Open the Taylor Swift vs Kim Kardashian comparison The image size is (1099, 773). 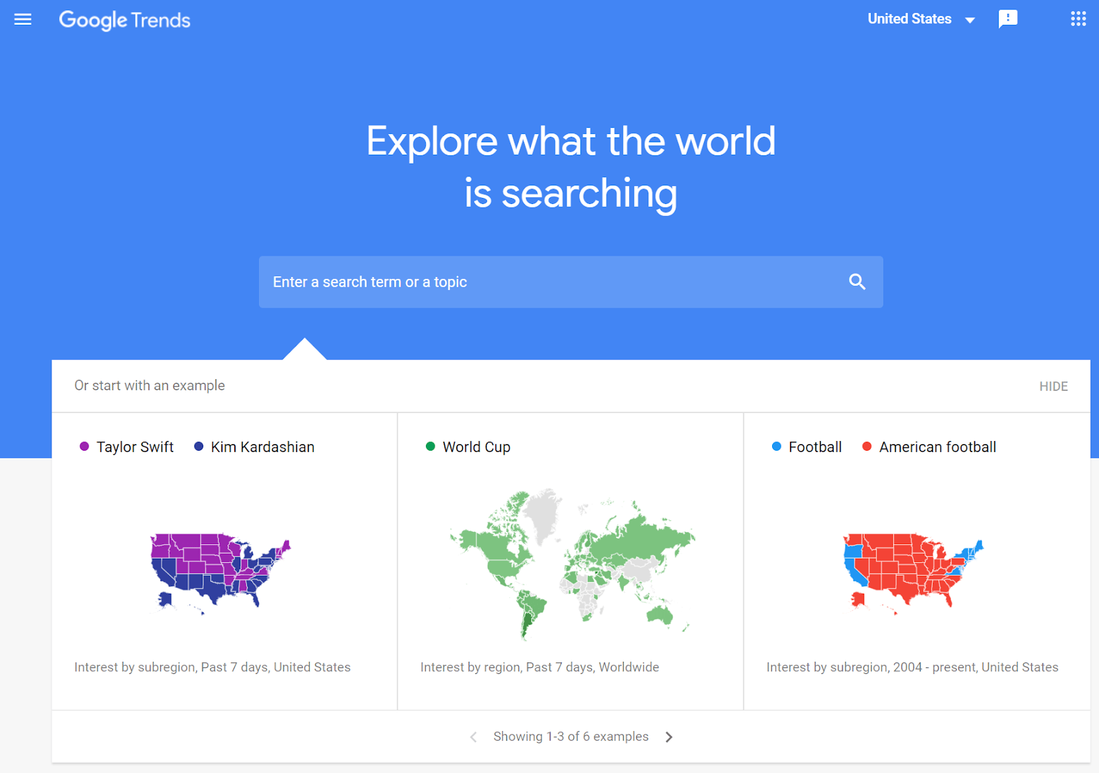220,574
